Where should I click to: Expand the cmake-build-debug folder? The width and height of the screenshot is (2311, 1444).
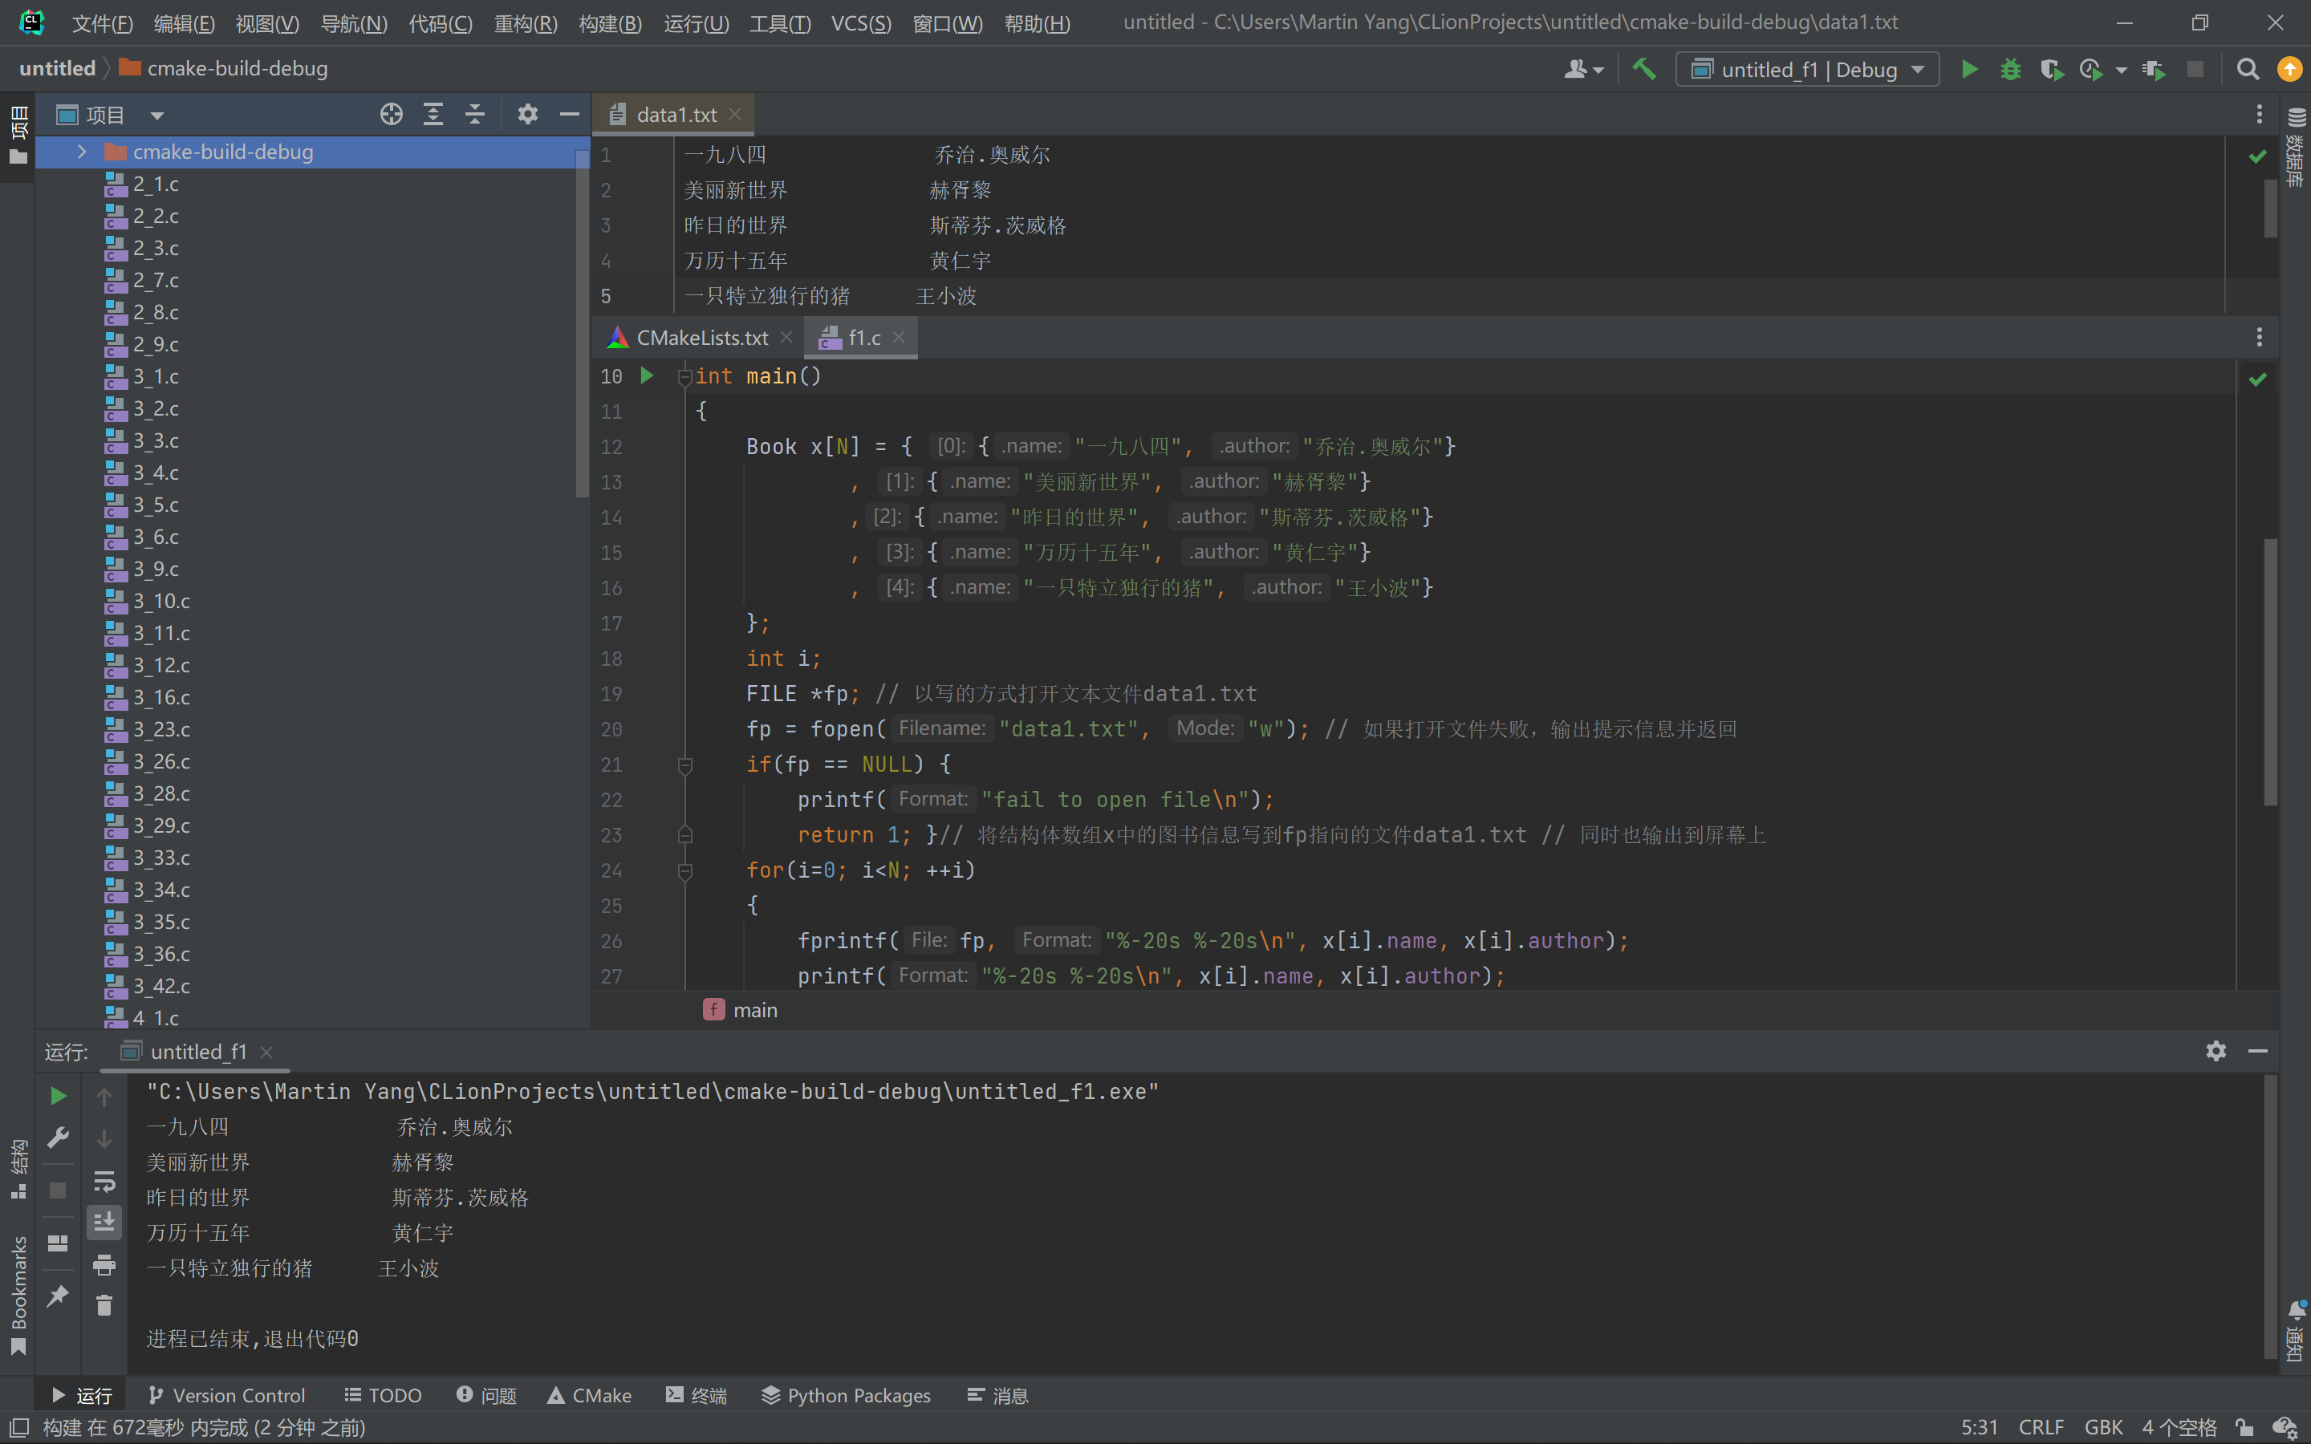82,152
